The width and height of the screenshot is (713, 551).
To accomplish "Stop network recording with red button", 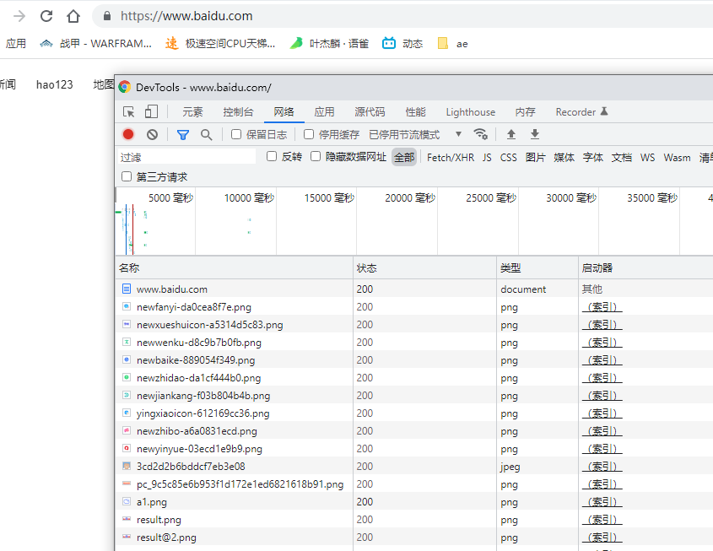I will click(x=128, y=134).
